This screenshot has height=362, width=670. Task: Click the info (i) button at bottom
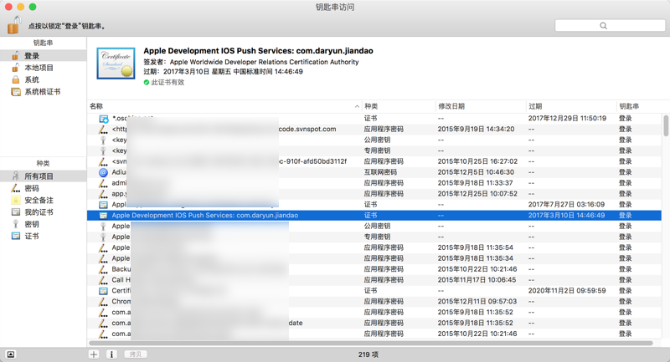(111, 354)
